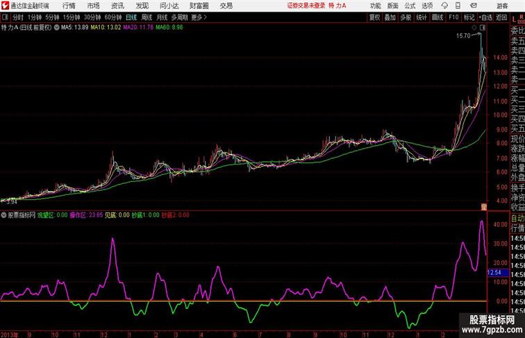This screenshot has width=525, height=338.
Task: Add stock via +自选 button
Action: 485,17
